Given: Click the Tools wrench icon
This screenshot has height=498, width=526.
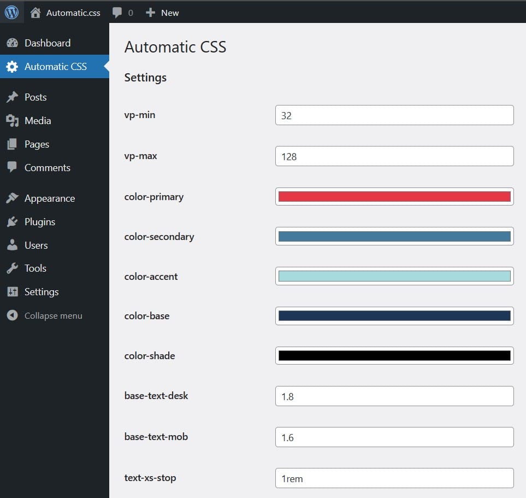Looking at the screenshot, I should pos(12,268).
